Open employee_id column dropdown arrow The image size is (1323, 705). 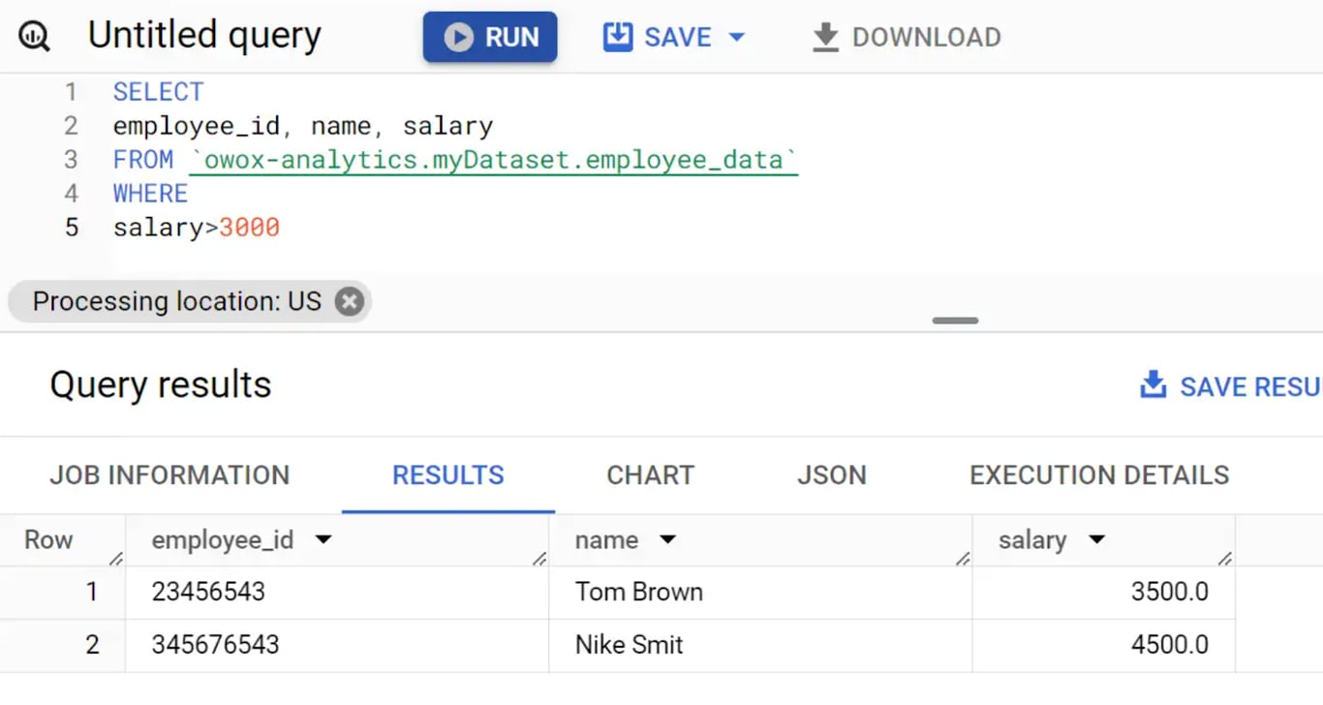[x=323, y=540]
